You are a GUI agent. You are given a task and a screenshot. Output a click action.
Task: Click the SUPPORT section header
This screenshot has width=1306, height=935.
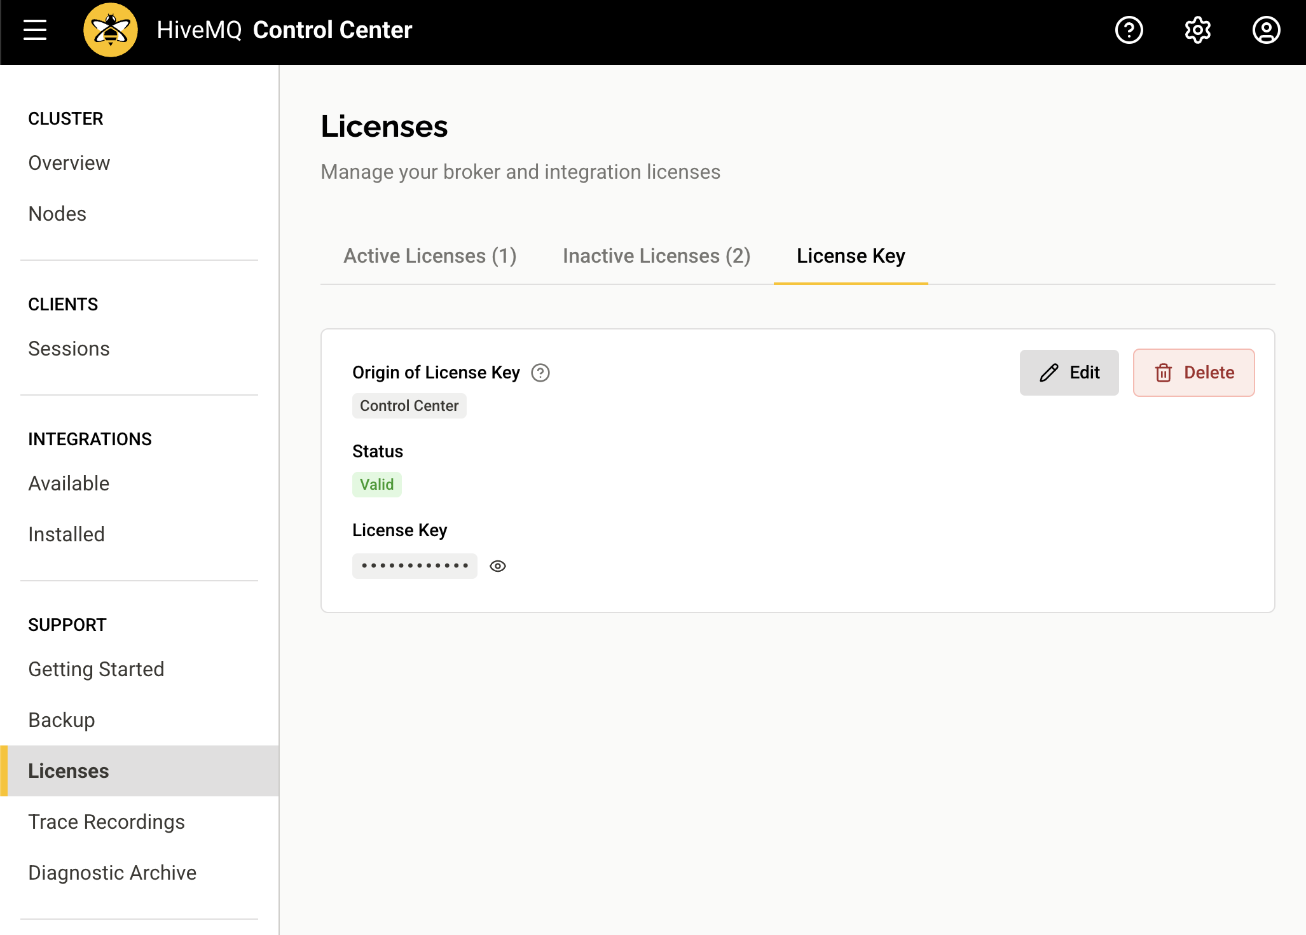point(67,625)
